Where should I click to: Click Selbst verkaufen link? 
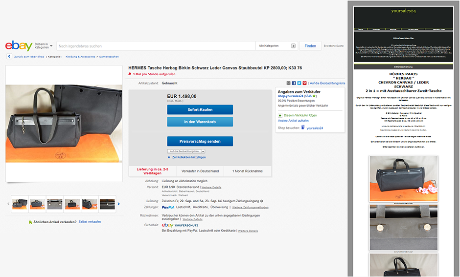[x=90, y=222]
